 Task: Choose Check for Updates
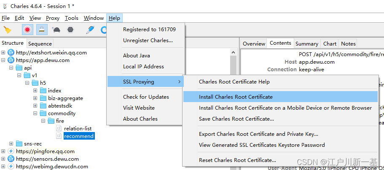pos(145,97)
